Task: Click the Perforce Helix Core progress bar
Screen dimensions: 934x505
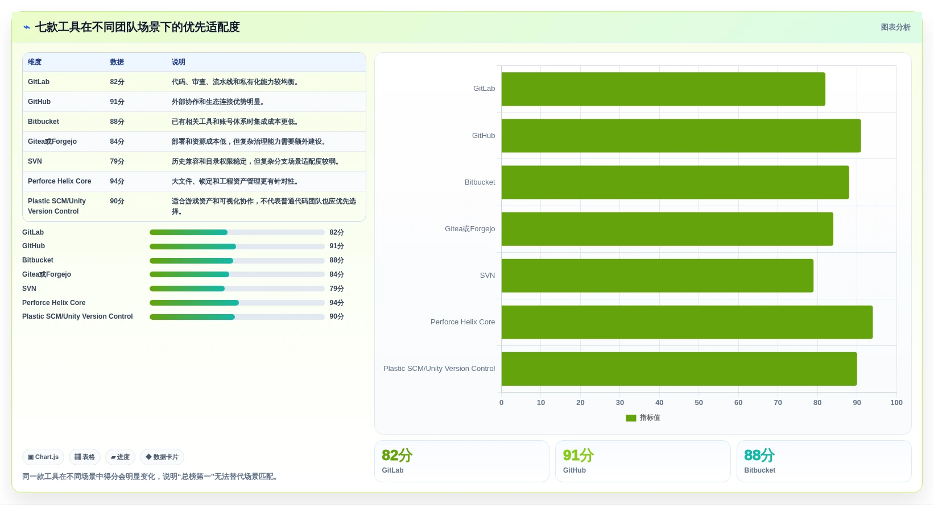Action: pos(237,303)
